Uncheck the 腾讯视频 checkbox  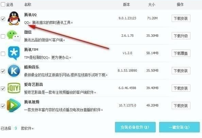click(x=3, y=106)
